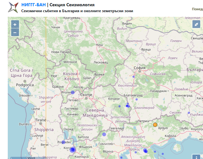
Task: Select the blue earthquake marker near Prizren
Action: 73,92
